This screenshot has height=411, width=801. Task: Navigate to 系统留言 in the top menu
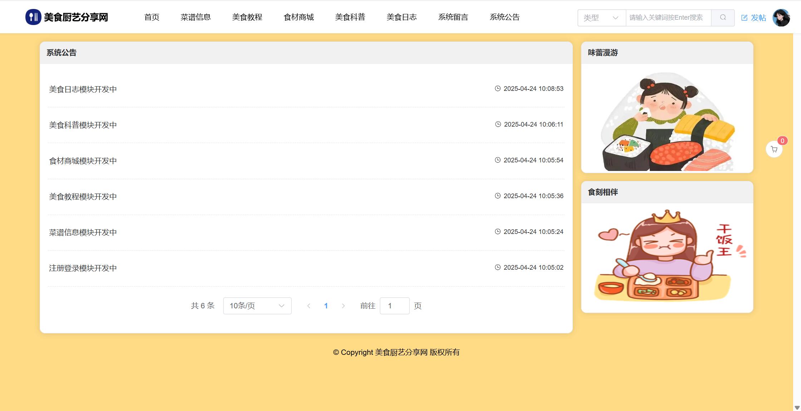[x=453, y=17]
